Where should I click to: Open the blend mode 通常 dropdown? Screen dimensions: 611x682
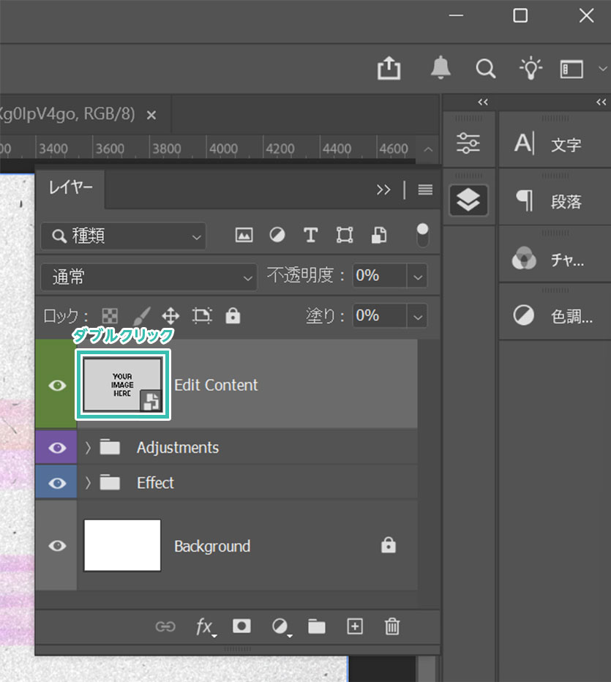(149, 277)
